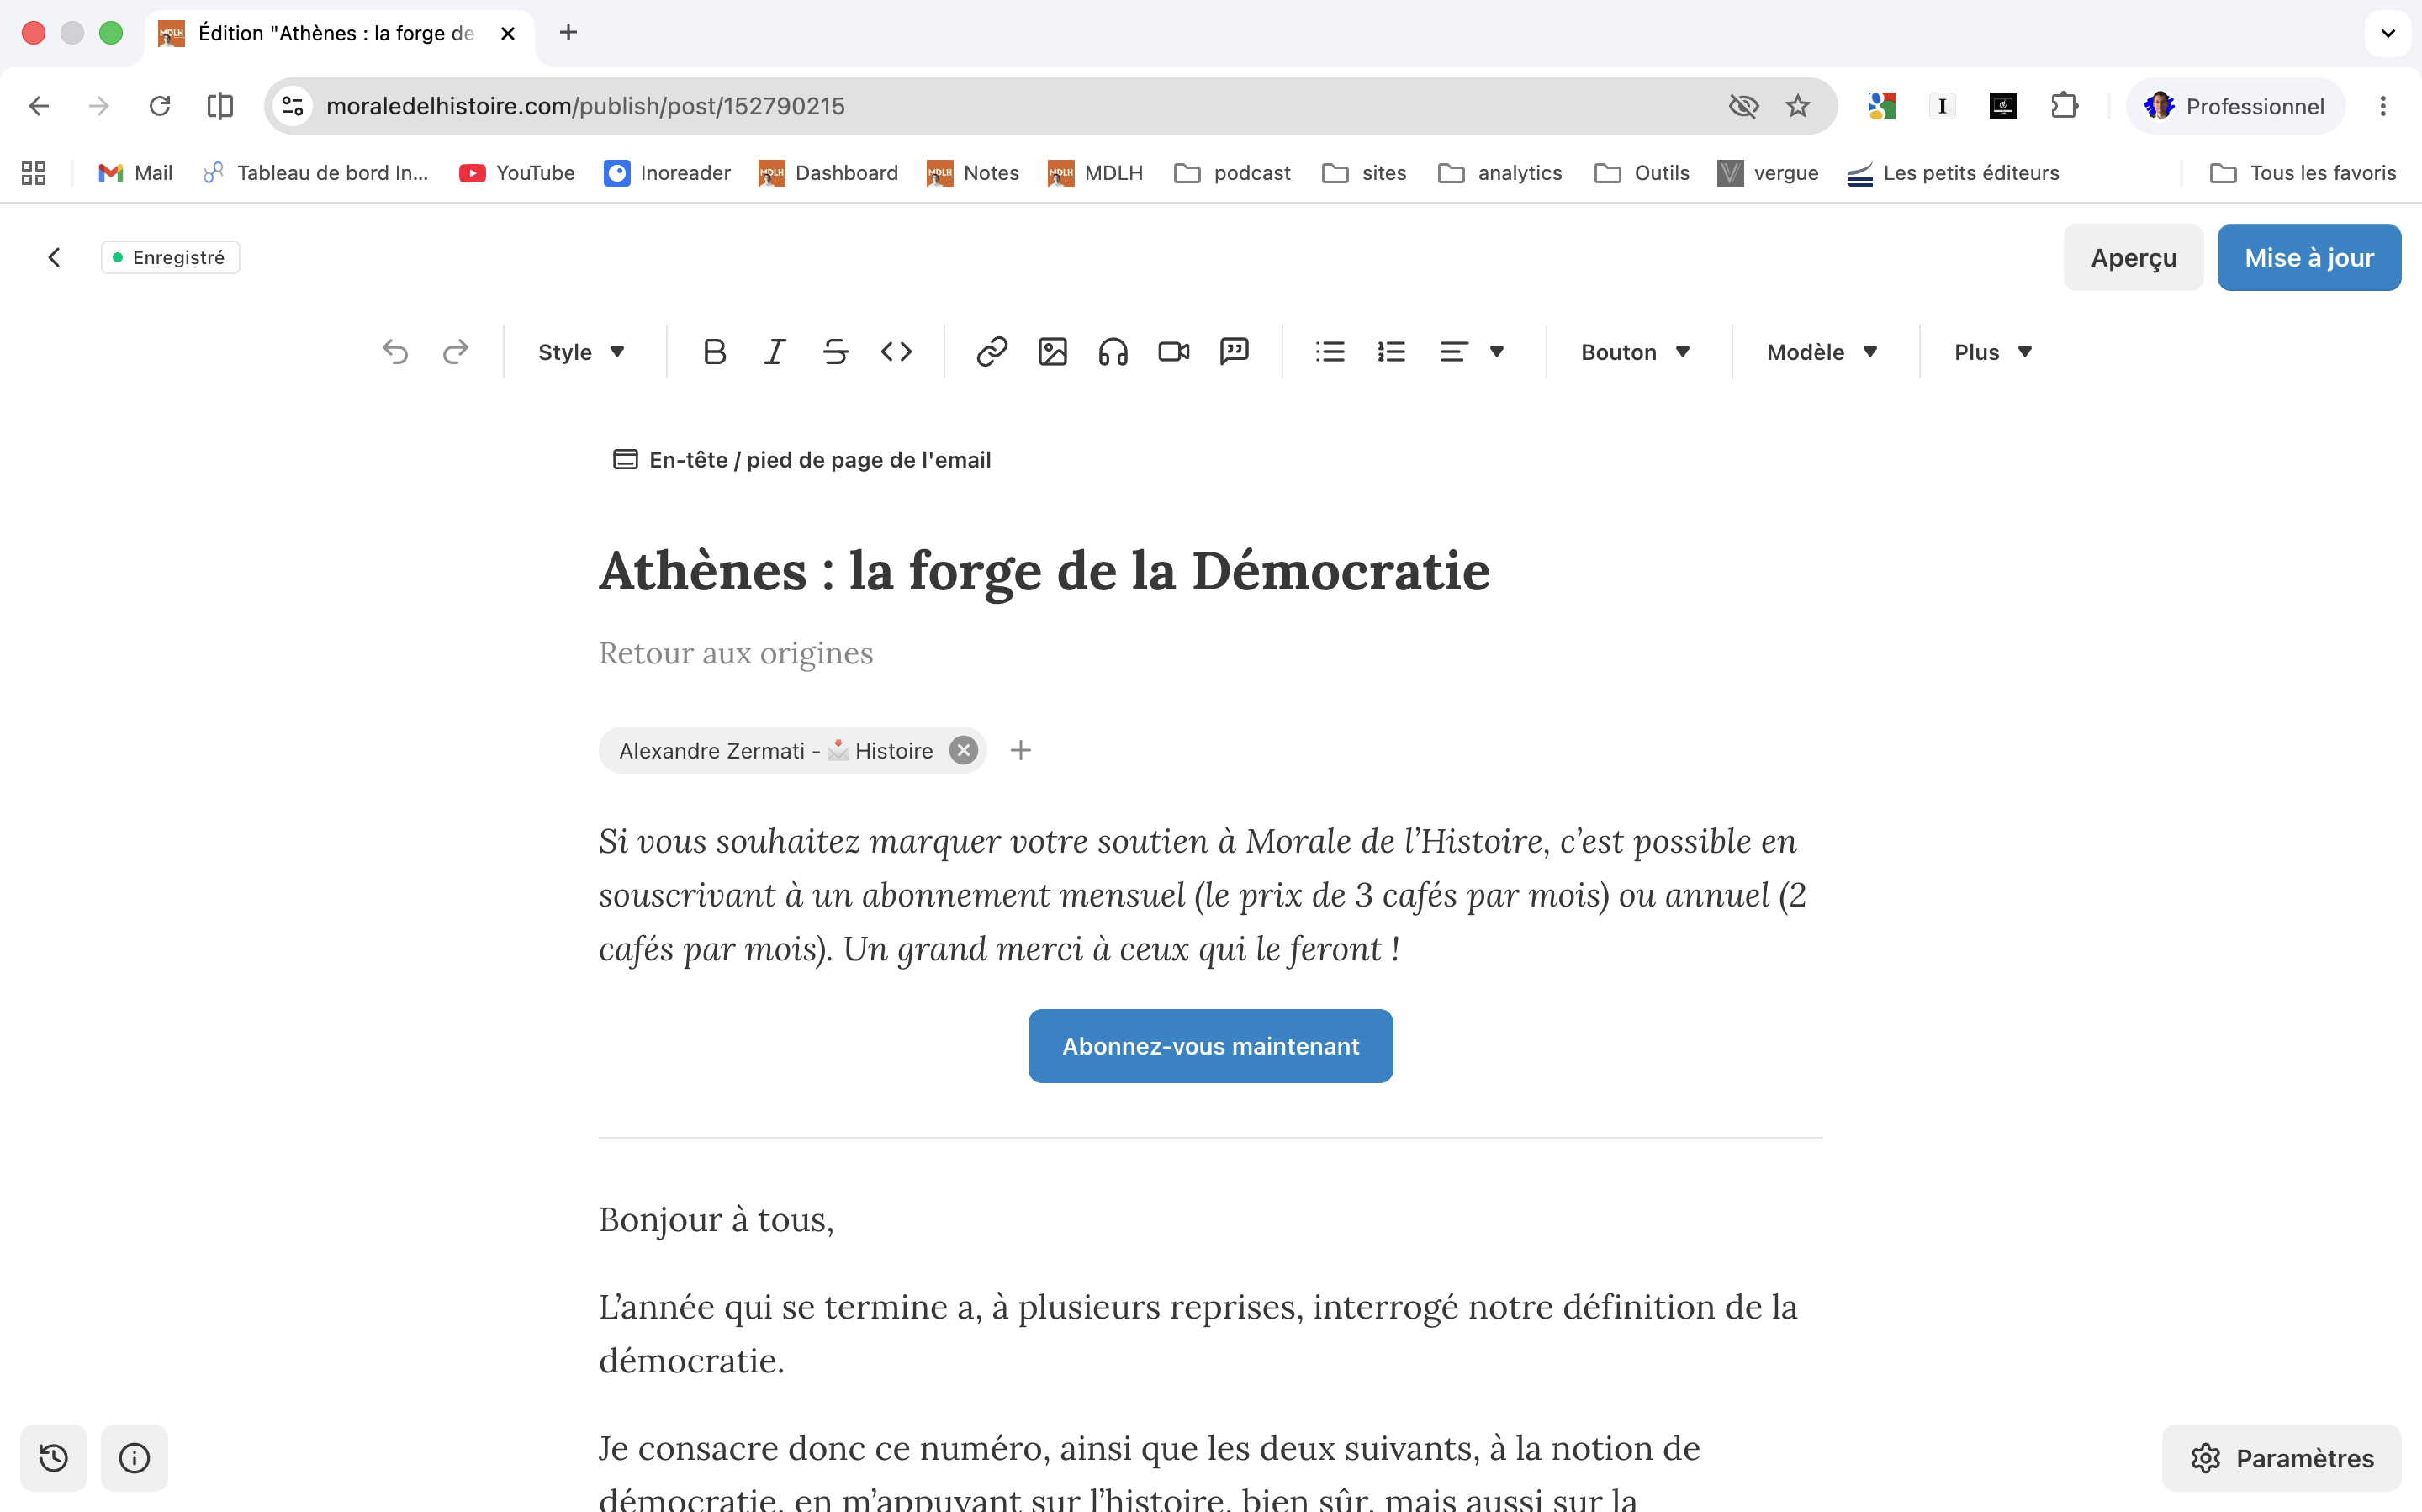Expand the Plus dropdown menu
Screen dimensions: 2422x1512
[x=1994, y=352]
